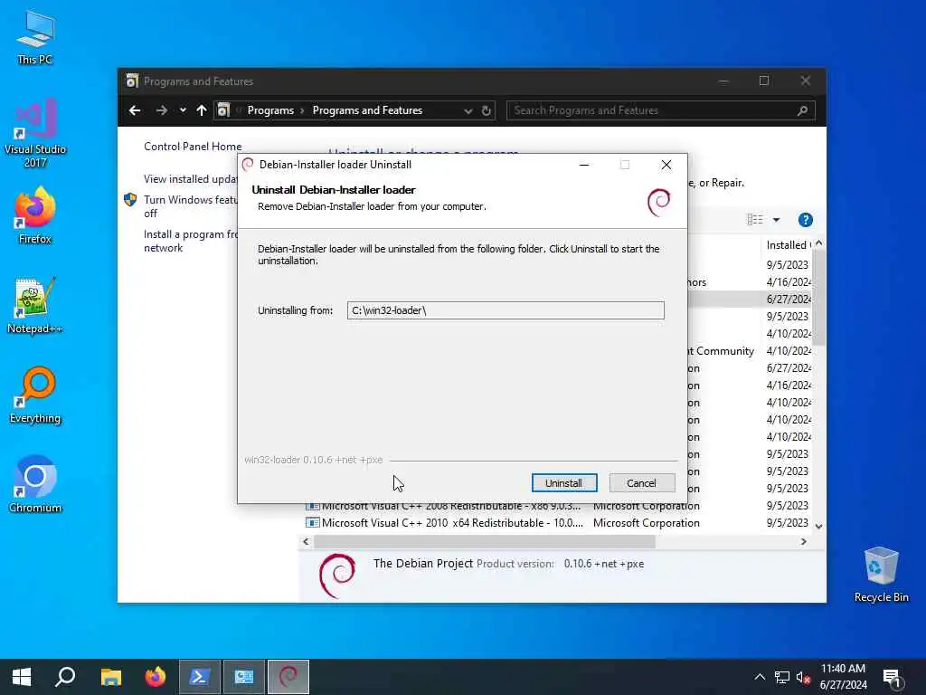This screenshot has width=926, height=695.
Task: Open the view options dropdown arrow
Action: [777, 220]
